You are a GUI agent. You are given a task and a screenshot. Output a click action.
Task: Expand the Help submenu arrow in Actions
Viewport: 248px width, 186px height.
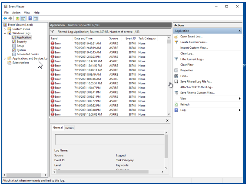(x=240, y=110)
